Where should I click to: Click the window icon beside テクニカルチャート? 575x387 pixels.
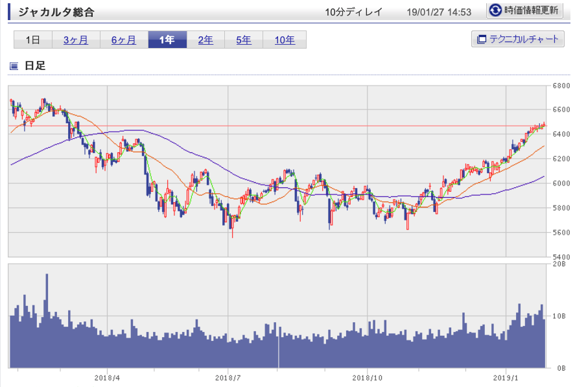482,40
